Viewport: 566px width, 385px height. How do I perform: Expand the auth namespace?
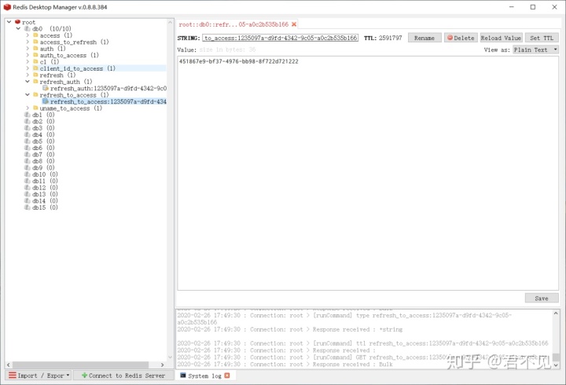28,49
